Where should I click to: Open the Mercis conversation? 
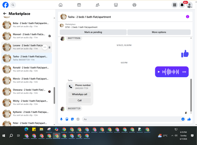[x=26, y=80]
